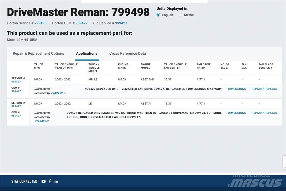The height and width of the screenshot is (191, 286).
Task: Click the Truck MFG column header
Action: pyautogui.click(x=39, y=66)
